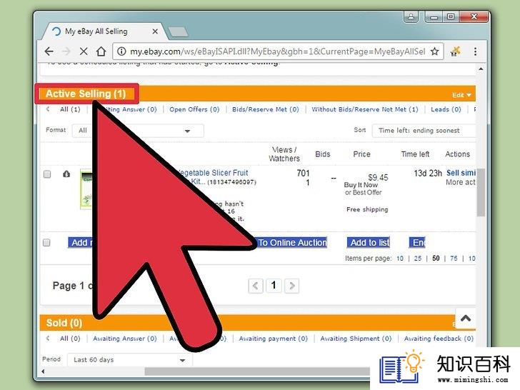Viewport: 520px width, 390px height.
Task: Click the To Online Auction button
Action: coord(292,242)
